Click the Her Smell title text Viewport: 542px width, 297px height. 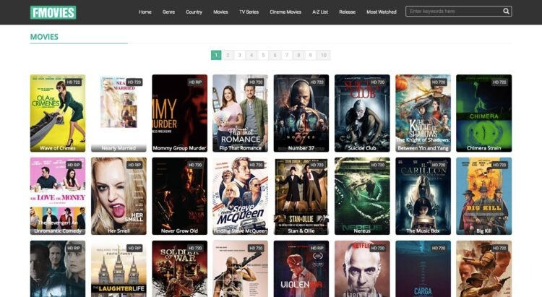119,231
